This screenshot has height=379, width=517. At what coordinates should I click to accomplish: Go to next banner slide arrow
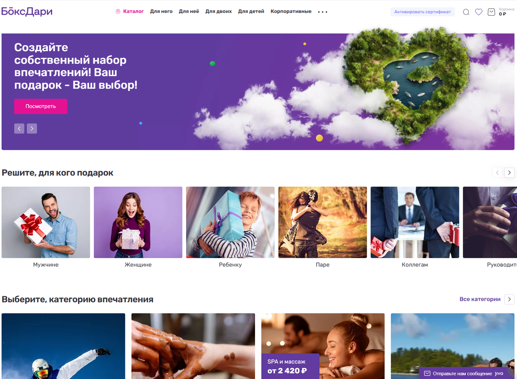coord(32,129)
